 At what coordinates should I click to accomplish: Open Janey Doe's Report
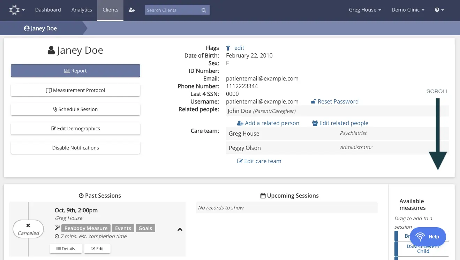[x=75, y=70]
